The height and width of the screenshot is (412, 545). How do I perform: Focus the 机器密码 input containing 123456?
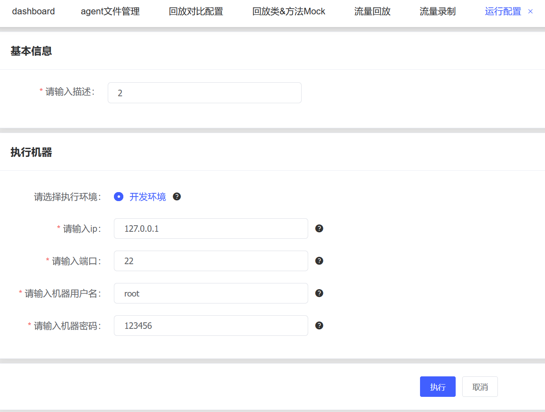[x=211, y=326]
